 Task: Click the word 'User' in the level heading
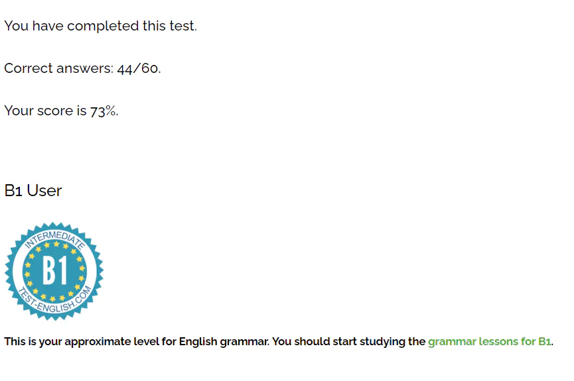click(44, 191)
